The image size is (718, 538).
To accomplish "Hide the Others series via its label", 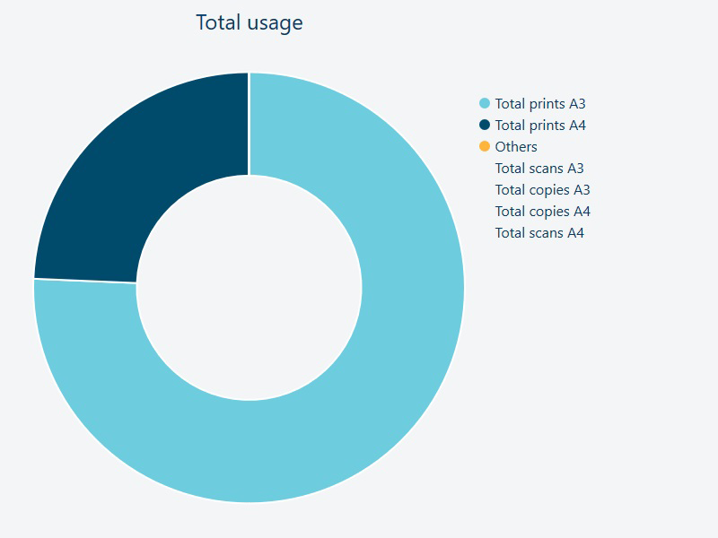I will tap(516, 147).
